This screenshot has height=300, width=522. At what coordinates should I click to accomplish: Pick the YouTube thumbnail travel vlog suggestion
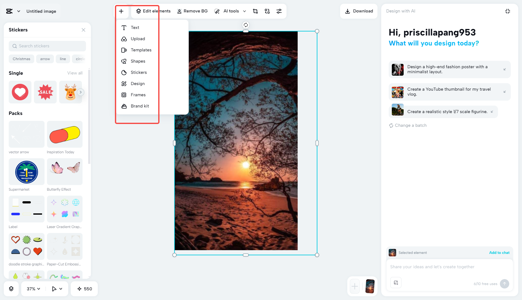pyautogui.click(x=449, y=92)
